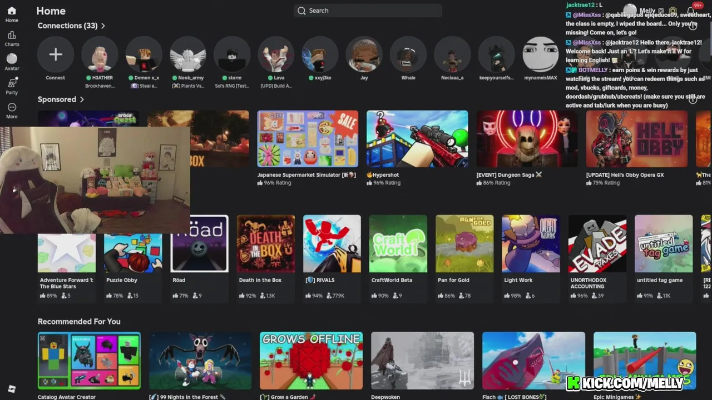Expand Connections (33) section

[71, 26]
